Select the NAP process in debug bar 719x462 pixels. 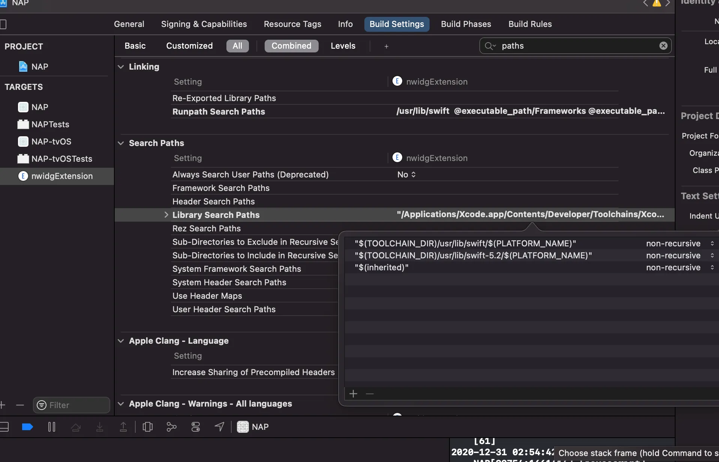(253, 427)
